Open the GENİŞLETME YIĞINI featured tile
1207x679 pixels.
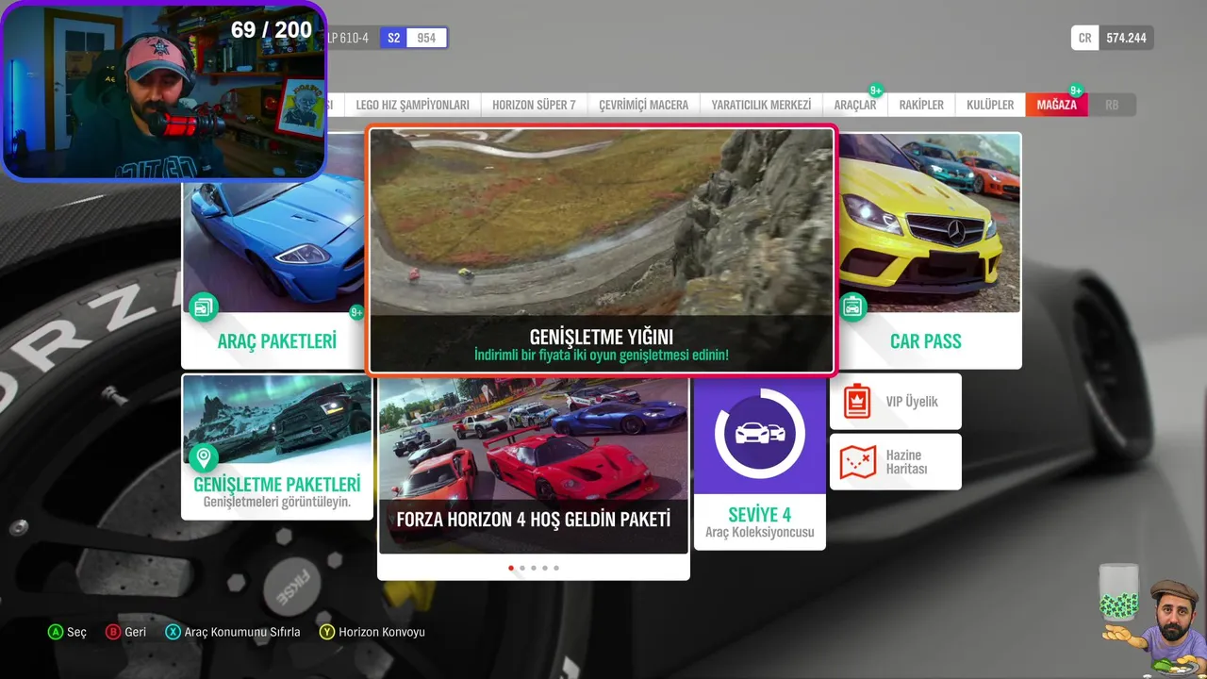pyautogui.click(x=602, y=251)
